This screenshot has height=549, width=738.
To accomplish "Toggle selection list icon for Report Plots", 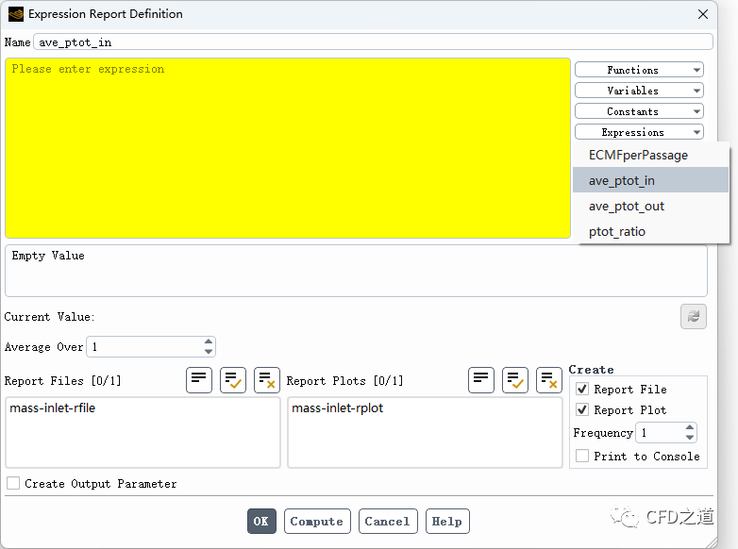I will point(481,379).
